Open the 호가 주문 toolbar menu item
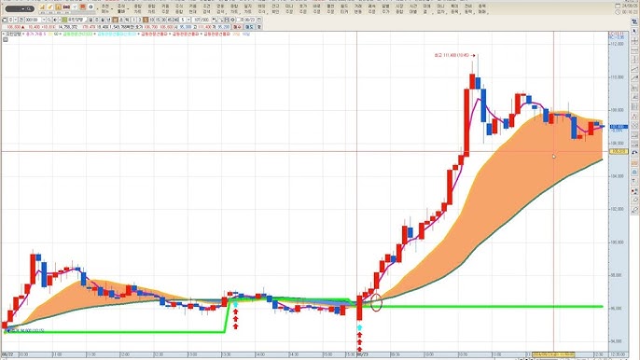The width and height of the screenshot is (640, 360). (302, 9)
